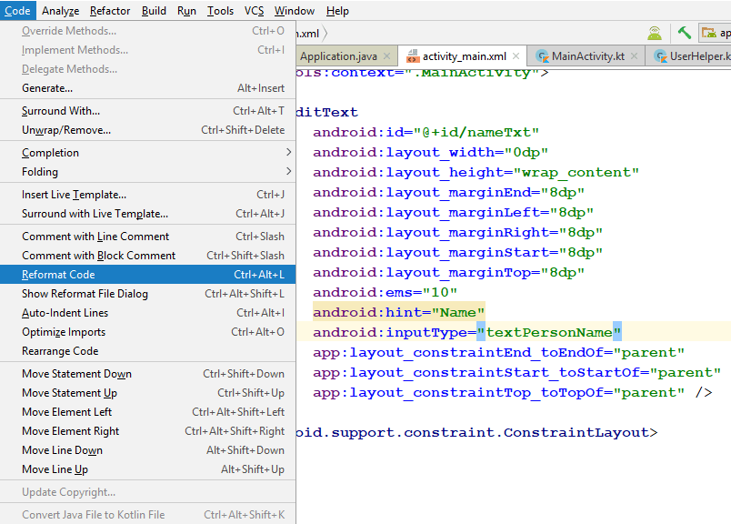The image size is (731, 524).
Task: Choose Generate... from Code menu
Action: [x=148, y=88]
